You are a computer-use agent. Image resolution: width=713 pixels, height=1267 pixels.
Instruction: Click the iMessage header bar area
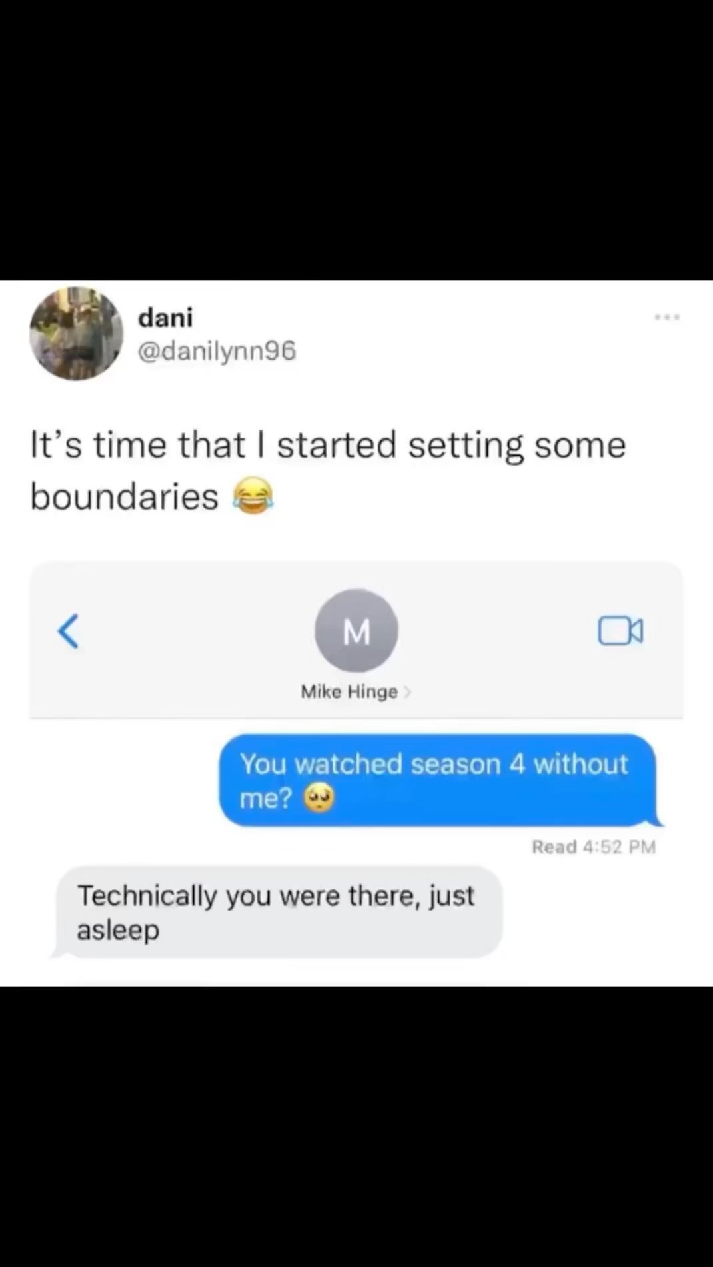356,639
